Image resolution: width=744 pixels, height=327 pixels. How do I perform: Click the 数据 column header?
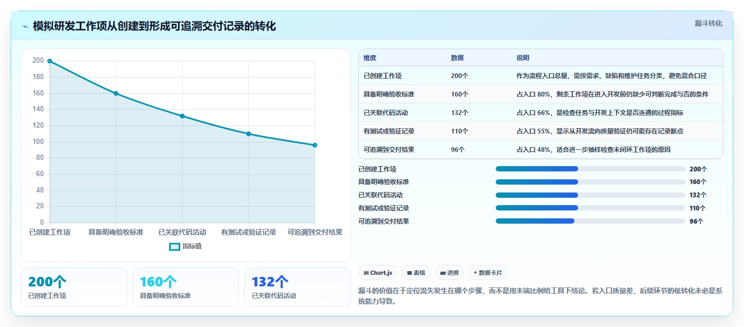457,58
